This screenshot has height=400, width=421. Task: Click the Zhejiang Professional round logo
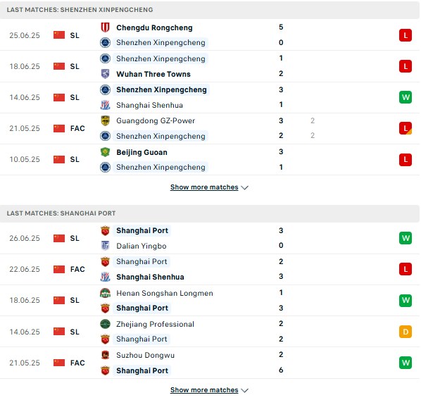(x=106, y=324)
